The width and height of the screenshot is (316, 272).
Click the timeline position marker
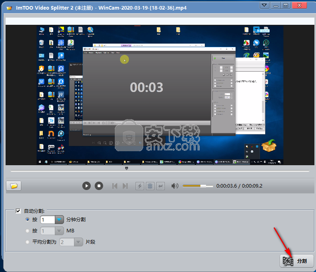click(126, 168)
